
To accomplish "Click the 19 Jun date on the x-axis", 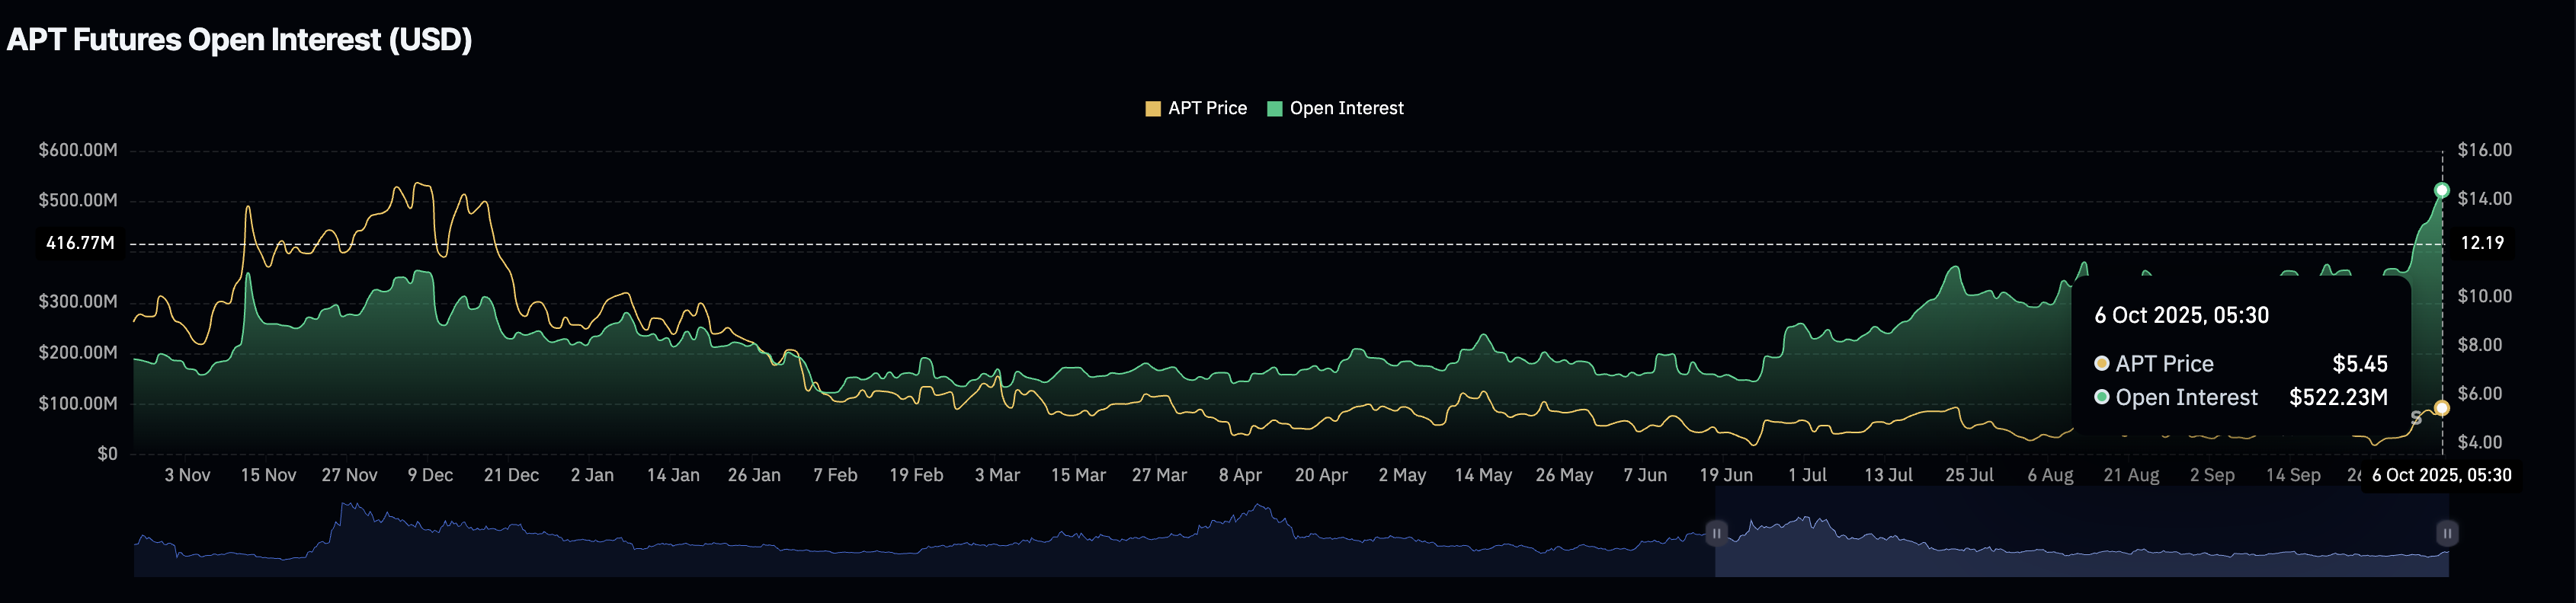I will tap(1726, 475).
